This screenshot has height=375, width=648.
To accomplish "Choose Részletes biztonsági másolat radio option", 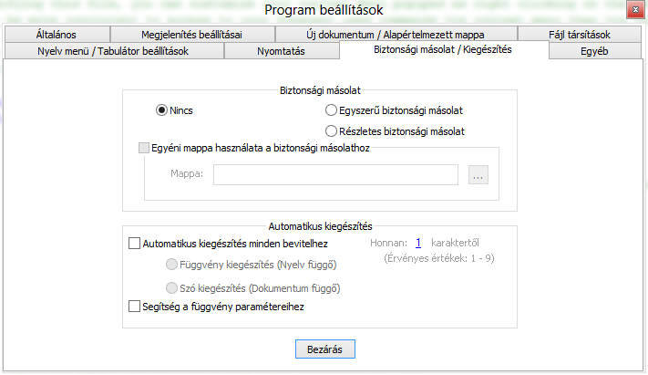I will point(331,131).
